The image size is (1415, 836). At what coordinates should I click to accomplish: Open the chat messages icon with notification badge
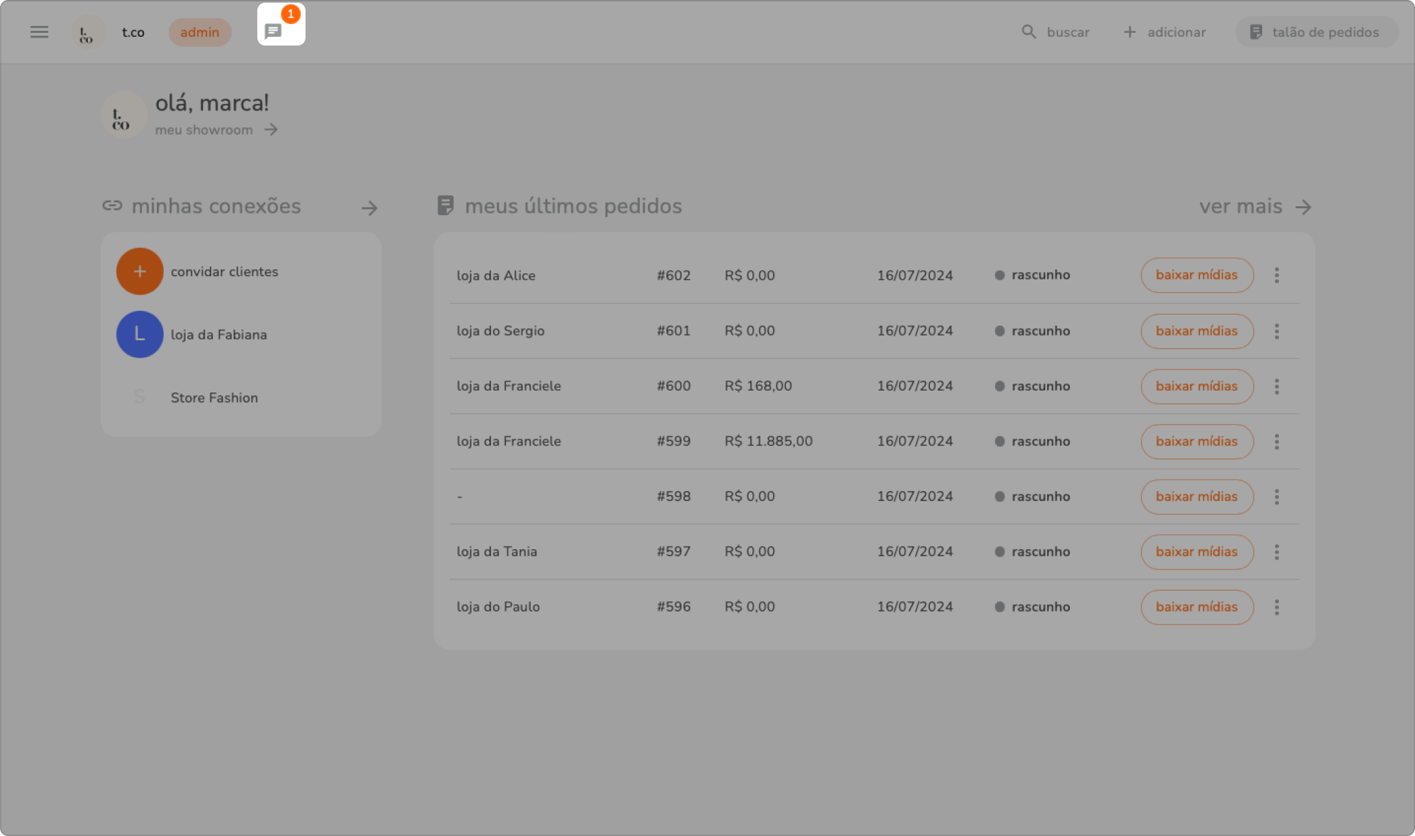[274, 31]
